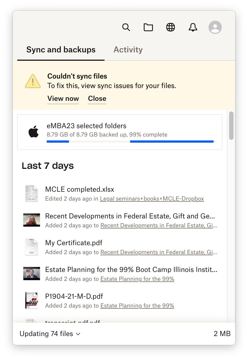Click the account avatar icon
This screenshot has height=360, width=248.
215,27
